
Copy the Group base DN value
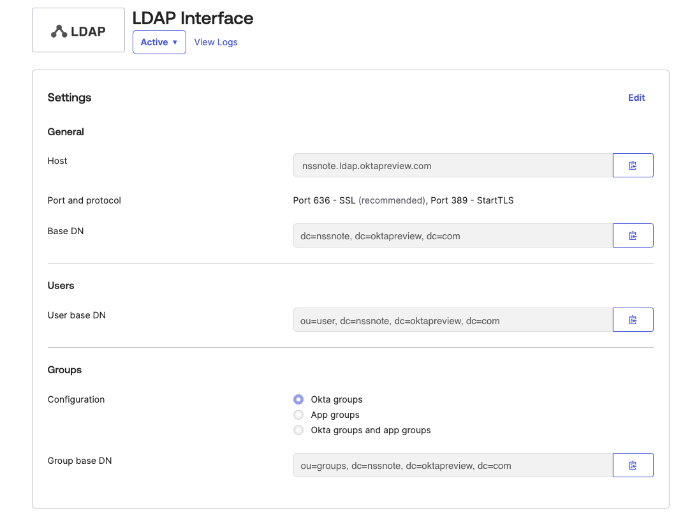click(x=633, y=464)
